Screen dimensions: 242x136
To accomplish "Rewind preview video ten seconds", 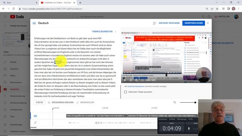I will 131,80.
